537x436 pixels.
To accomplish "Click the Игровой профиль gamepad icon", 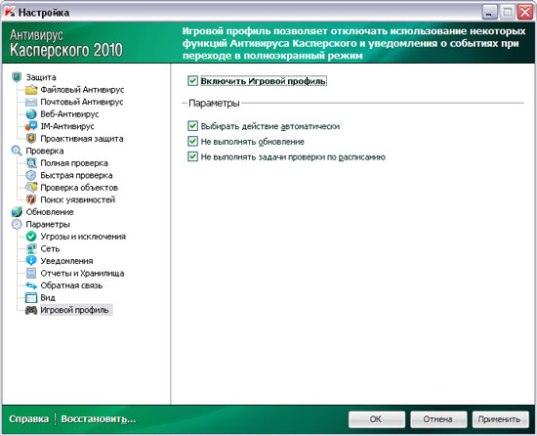I will [x=31, y=310].
